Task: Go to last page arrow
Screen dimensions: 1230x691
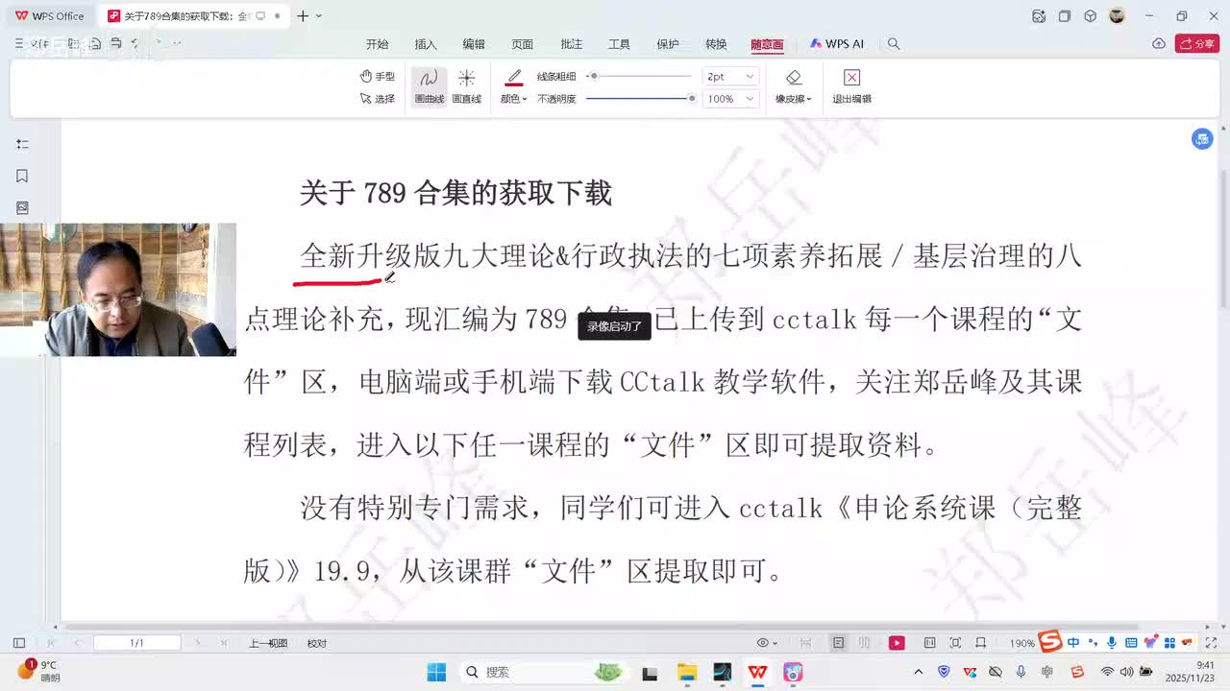Action: pyautogui.click(x=224, y=643)
